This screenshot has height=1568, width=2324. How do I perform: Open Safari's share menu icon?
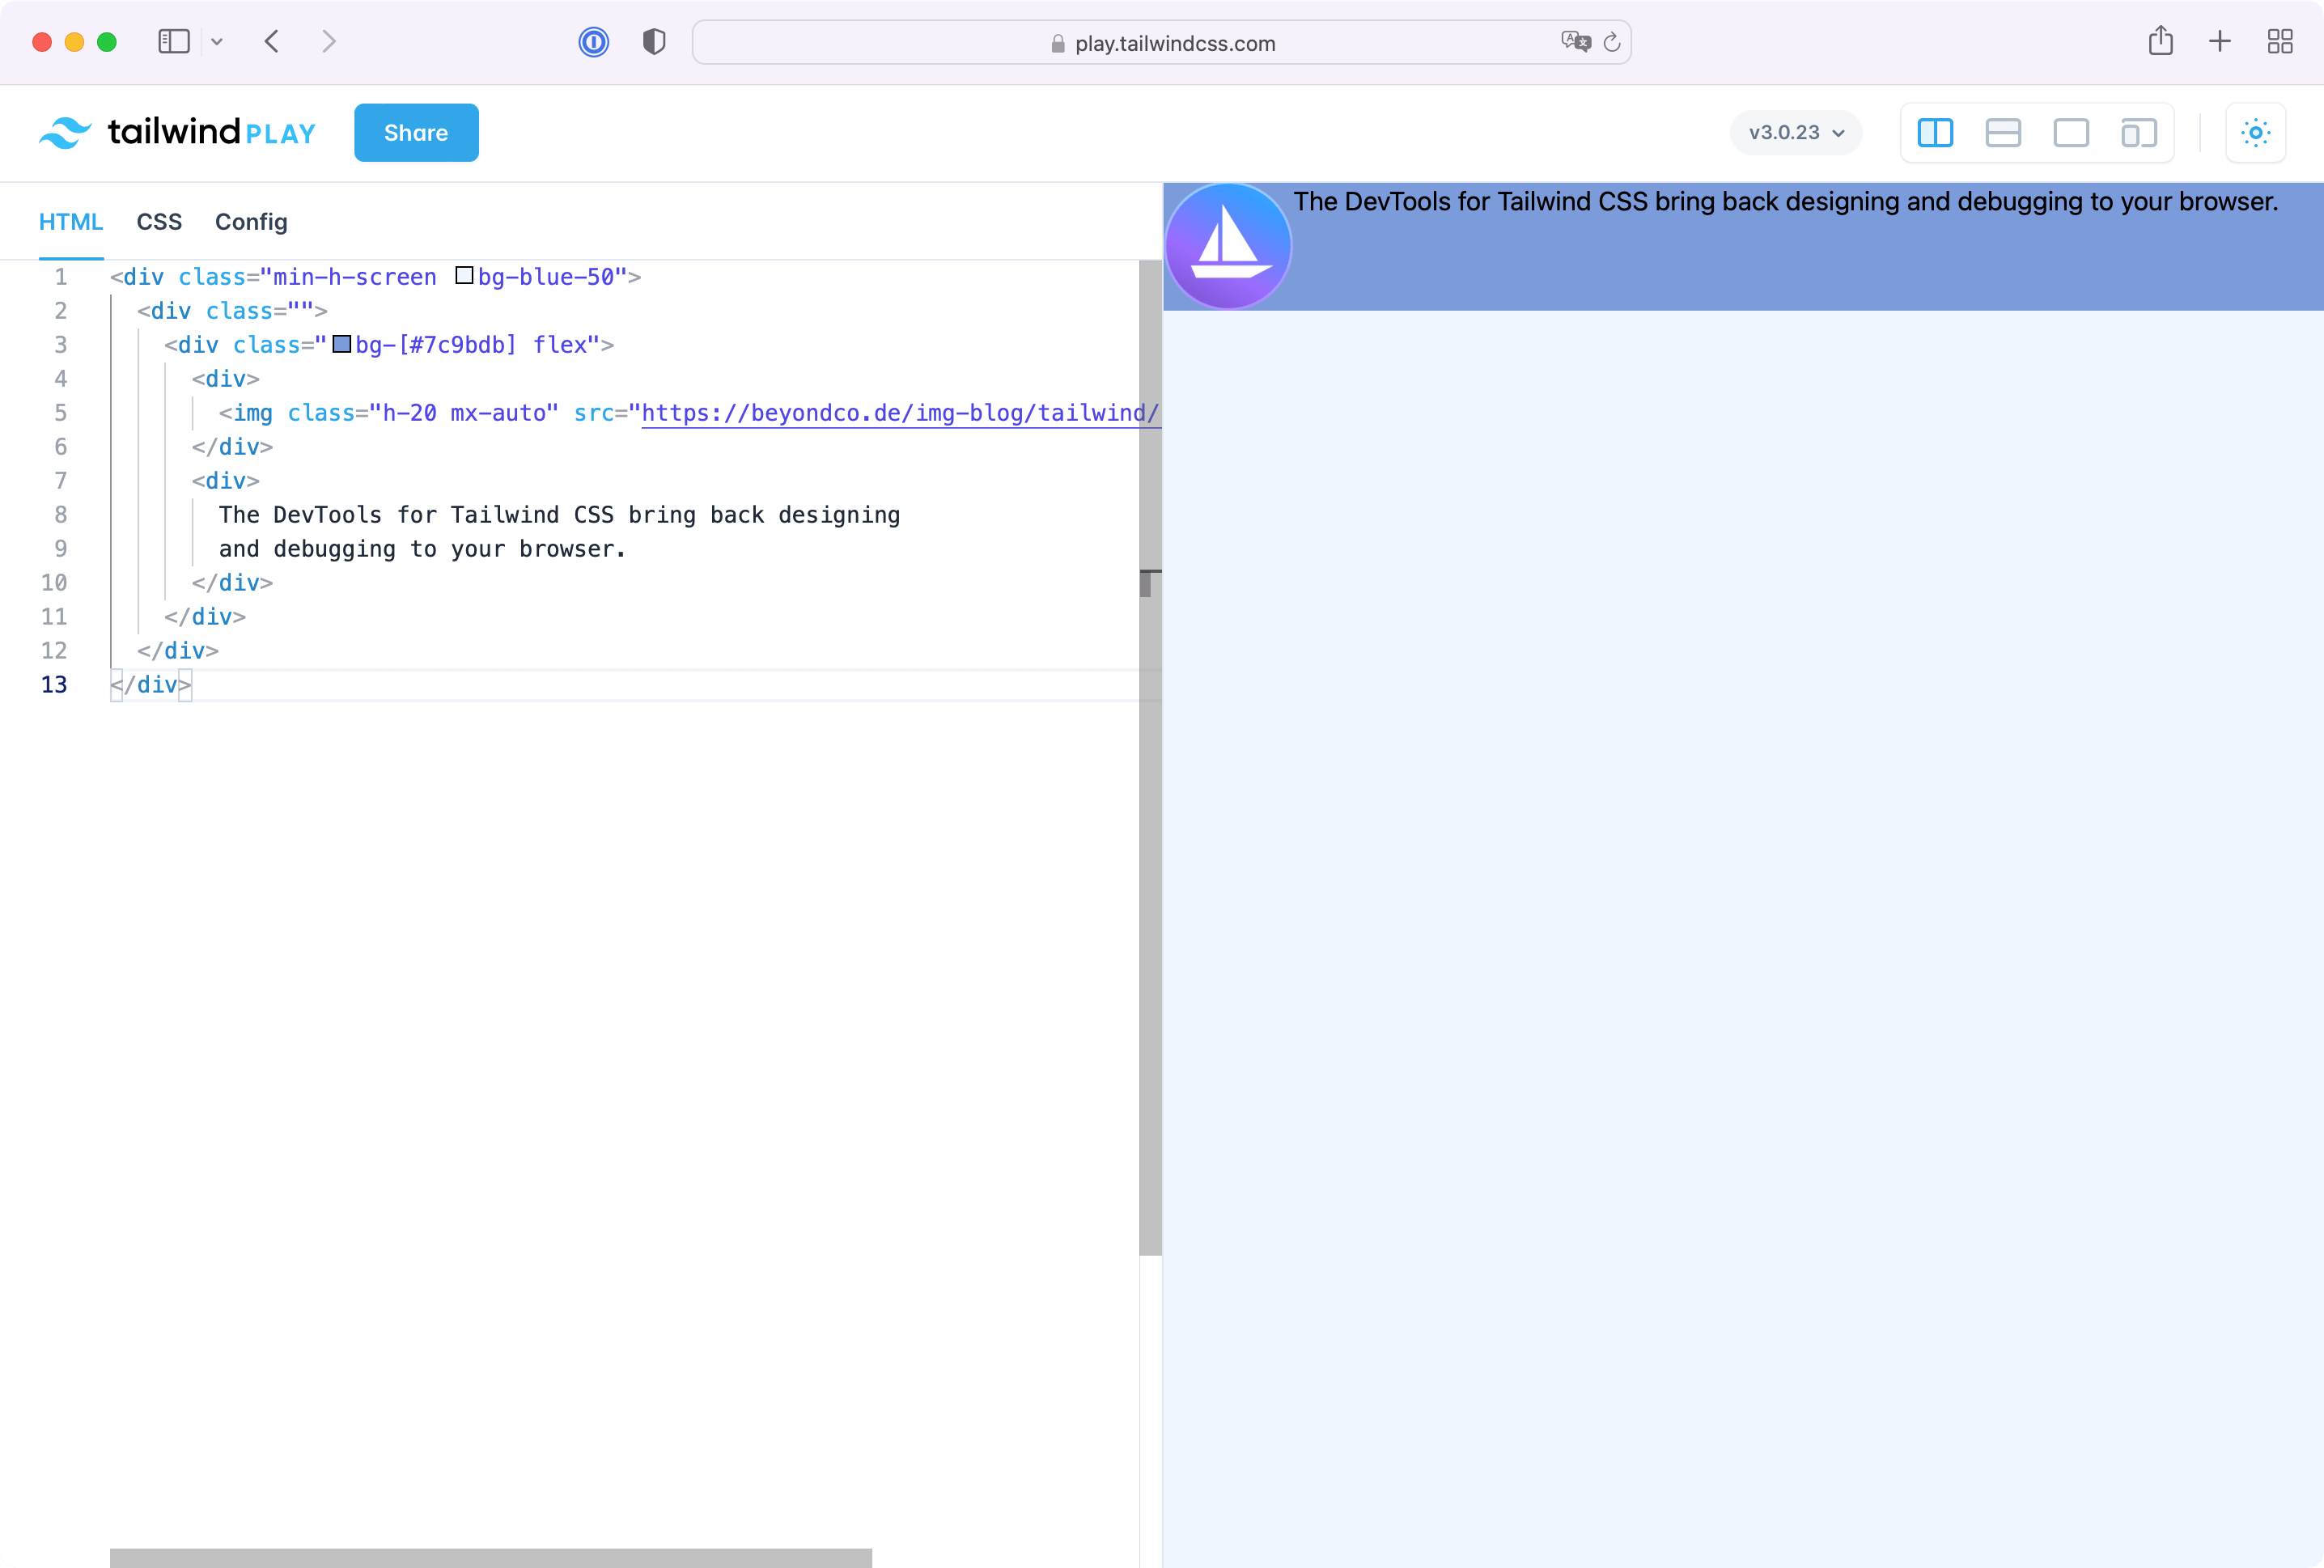[x=2160, y=42]
